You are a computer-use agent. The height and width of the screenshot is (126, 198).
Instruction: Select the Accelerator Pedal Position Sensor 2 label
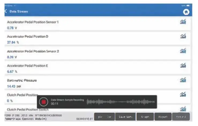point(33,51)
